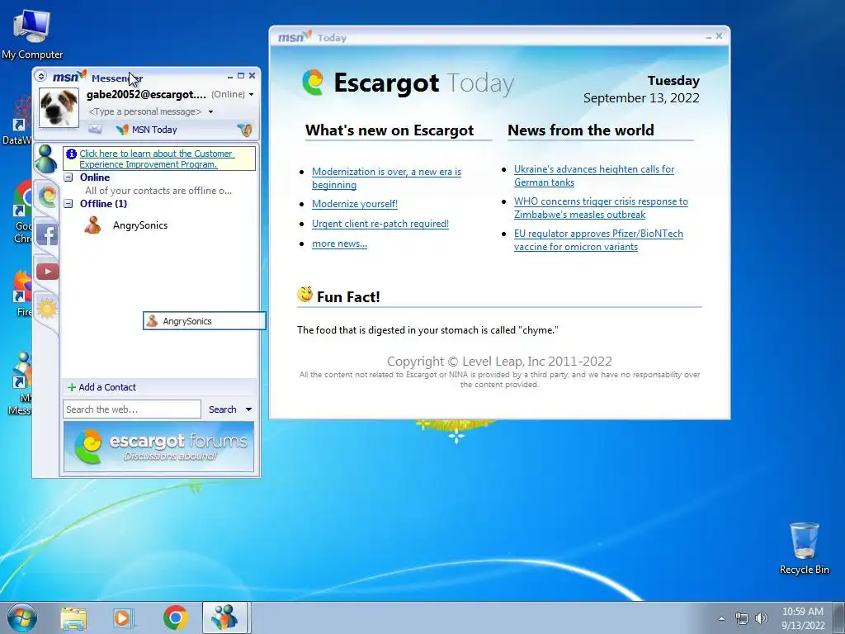Open Windows Explorer from the taskbar

73,617
